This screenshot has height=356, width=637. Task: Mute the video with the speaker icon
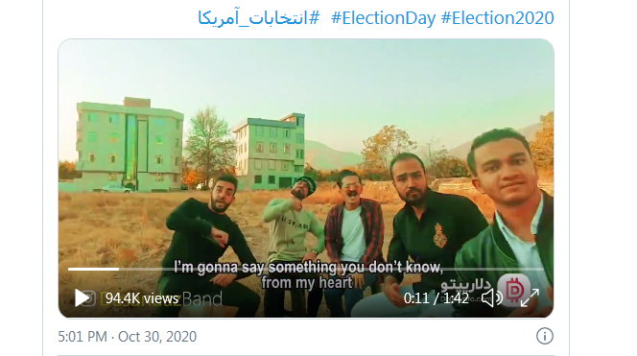click(492, 298)
